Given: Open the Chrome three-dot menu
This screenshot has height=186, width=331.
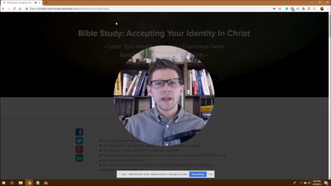Looking at the screenshot, I should click(328, 9).
